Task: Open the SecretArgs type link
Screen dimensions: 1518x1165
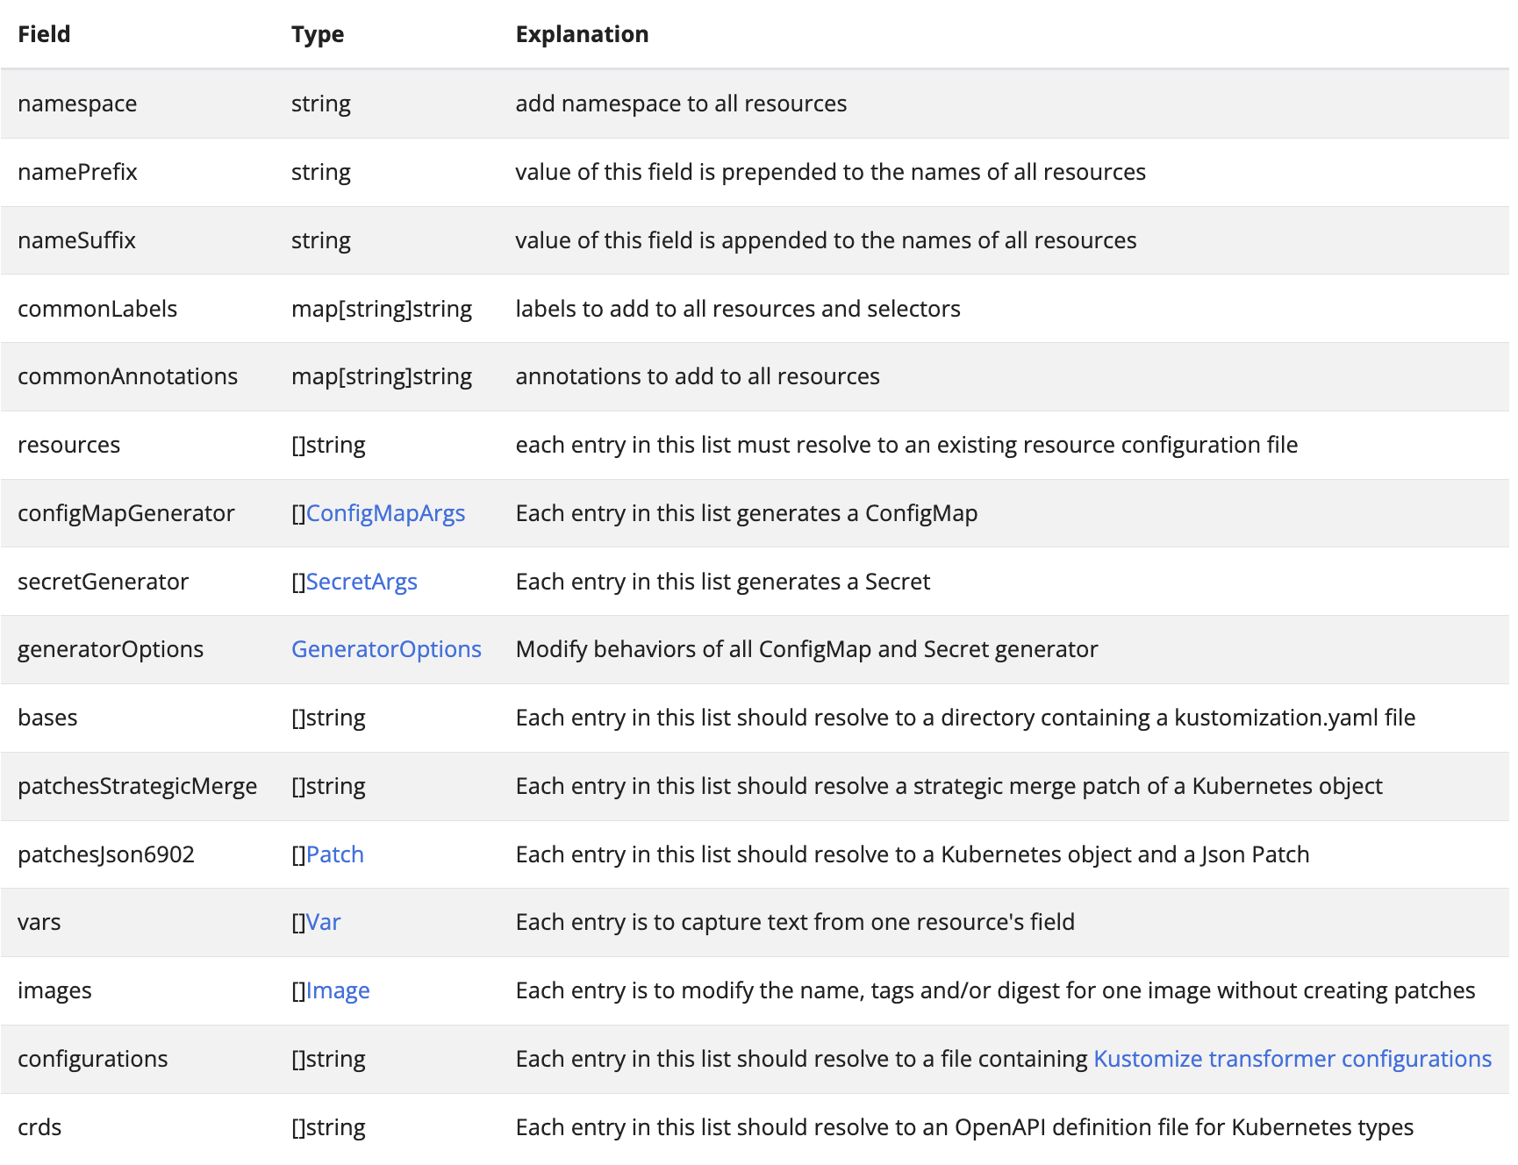Action: point(362,582)
